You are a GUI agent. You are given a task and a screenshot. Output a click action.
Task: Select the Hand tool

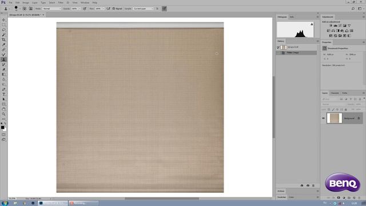point(3,109)
